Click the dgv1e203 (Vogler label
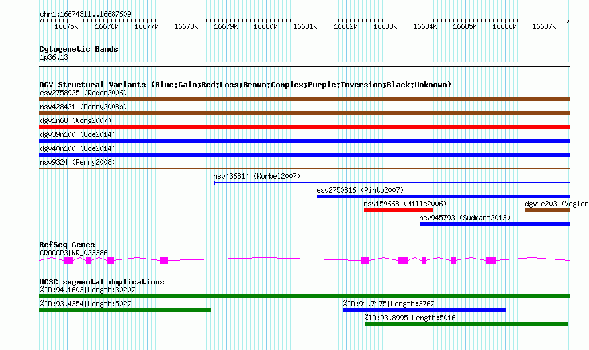 (557, 204)
